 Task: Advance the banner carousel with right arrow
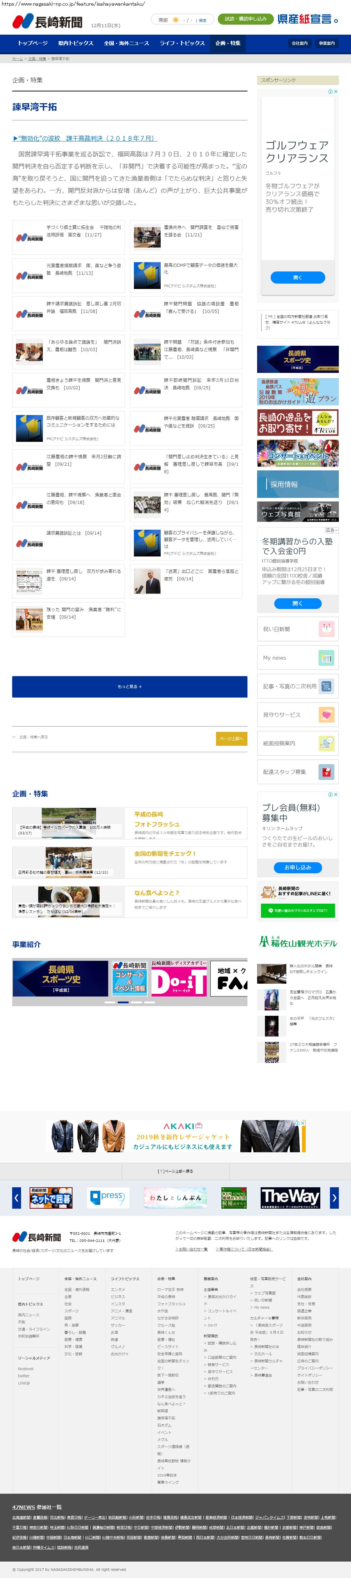click(334, 1198)
